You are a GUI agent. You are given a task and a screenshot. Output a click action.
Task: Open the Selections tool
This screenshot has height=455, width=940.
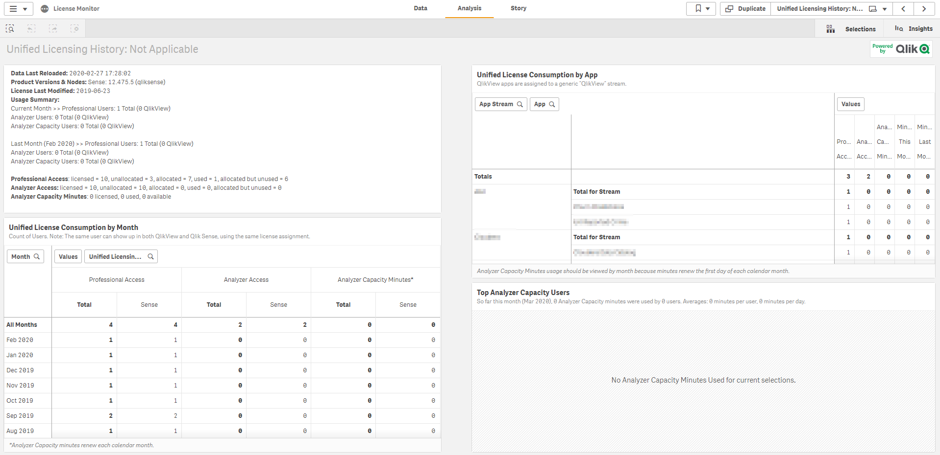coord(851,29)
